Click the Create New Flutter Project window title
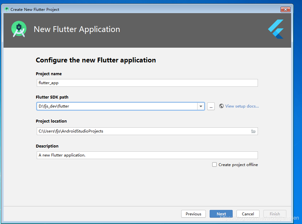302x224 pixels. (x=35, y=10)
